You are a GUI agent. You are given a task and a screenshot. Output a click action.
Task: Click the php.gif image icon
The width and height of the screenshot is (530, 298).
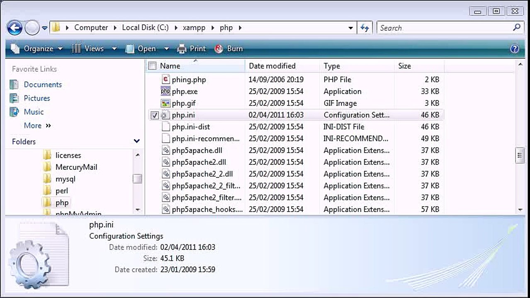coord(165,103)
